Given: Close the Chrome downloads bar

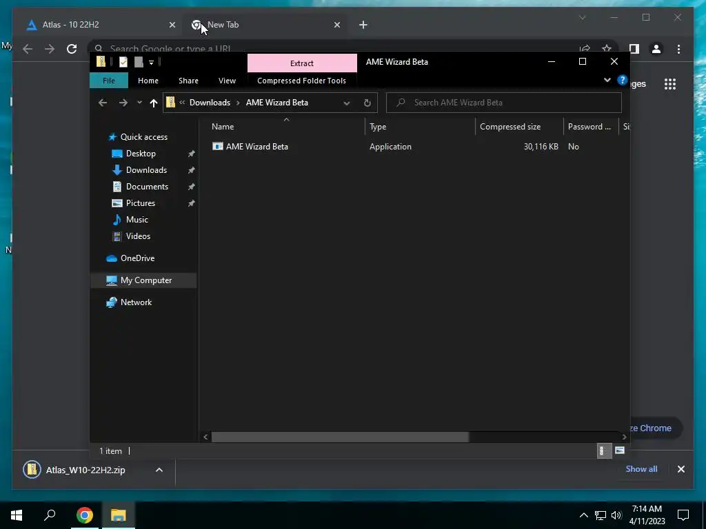Looking at the screenshot, I should pyautogui.click(x=680, y=469).
